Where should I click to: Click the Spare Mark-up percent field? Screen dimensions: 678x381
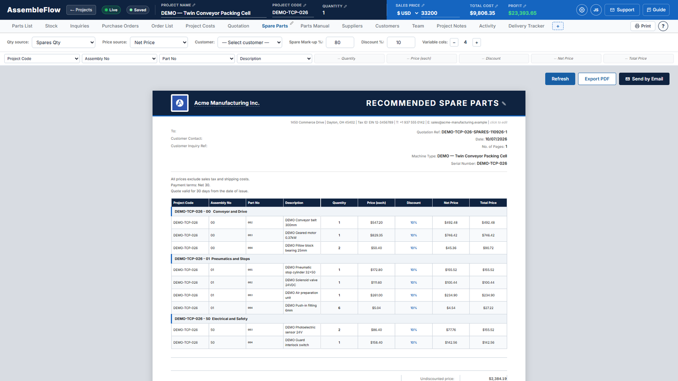tap(340, 42)
